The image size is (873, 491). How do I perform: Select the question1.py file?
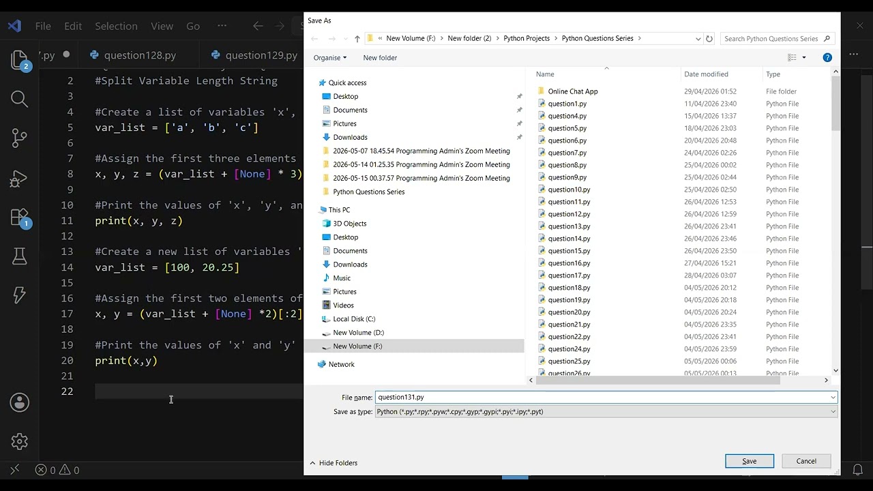coord(567,104)
